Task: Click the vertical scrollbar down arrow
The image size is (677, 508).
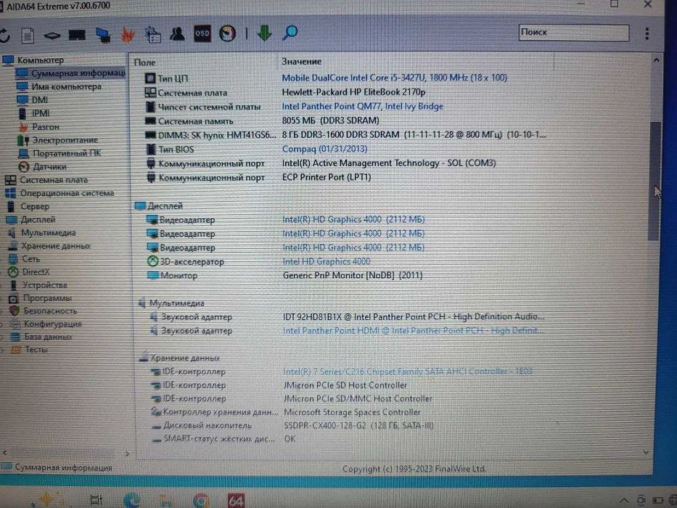Action: pos(646,453)
